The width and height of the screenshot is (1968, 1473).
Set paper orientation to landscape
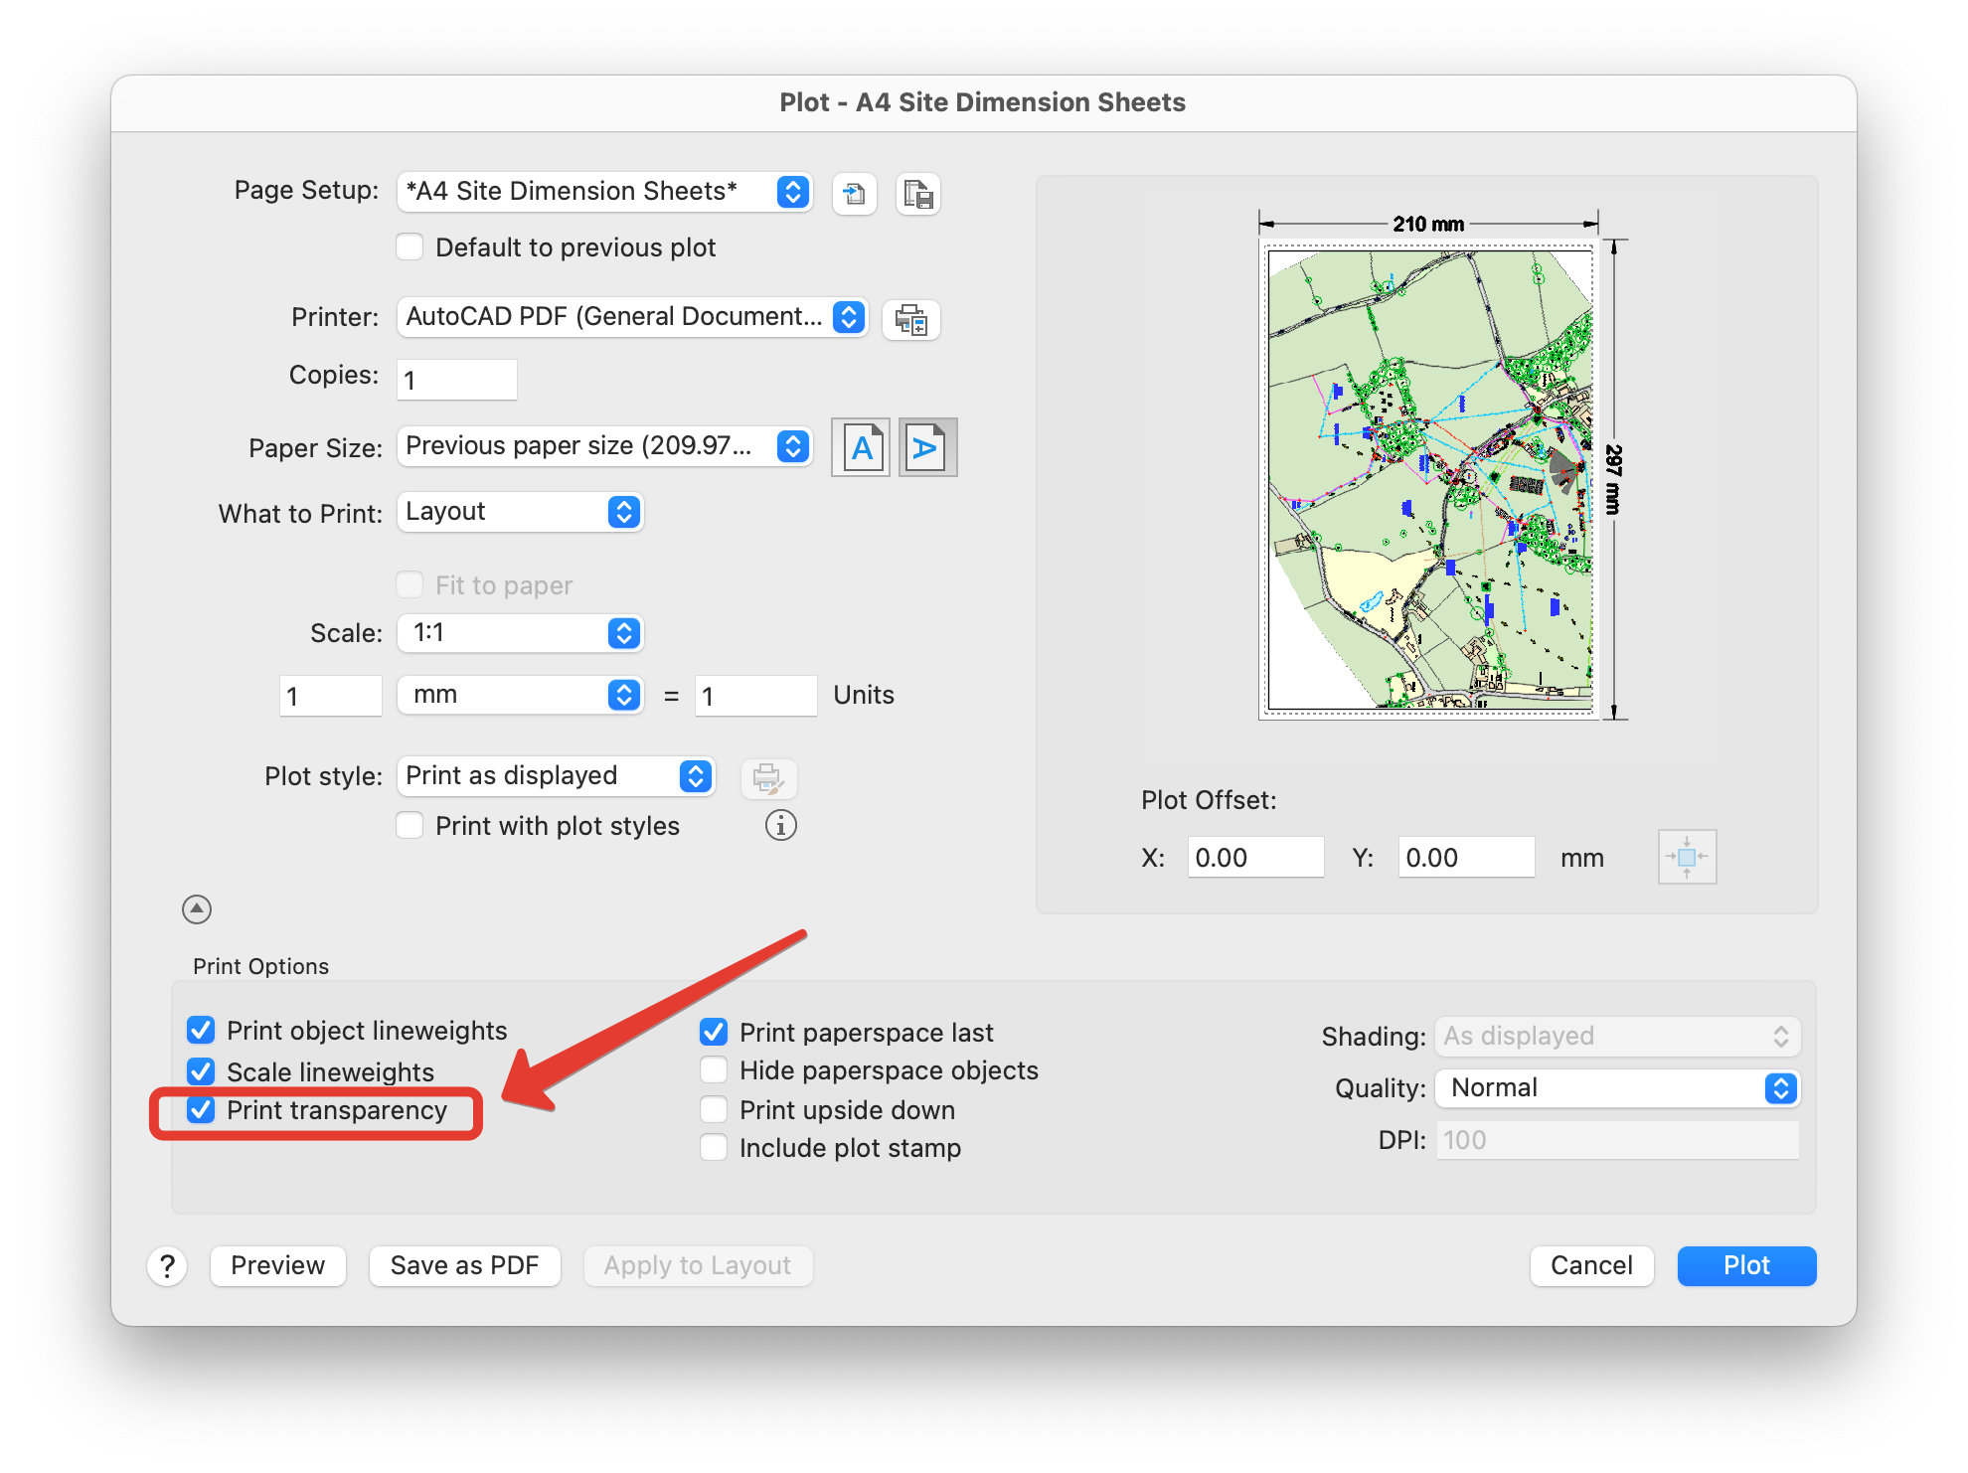[x=926, y=447]
